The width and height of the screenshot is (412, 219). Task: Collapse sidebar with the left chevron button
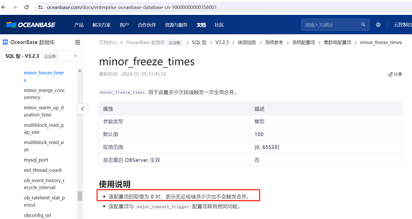click(x=82, y=109)
